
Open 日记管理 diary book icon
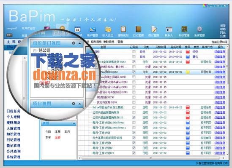pos(138,29)
